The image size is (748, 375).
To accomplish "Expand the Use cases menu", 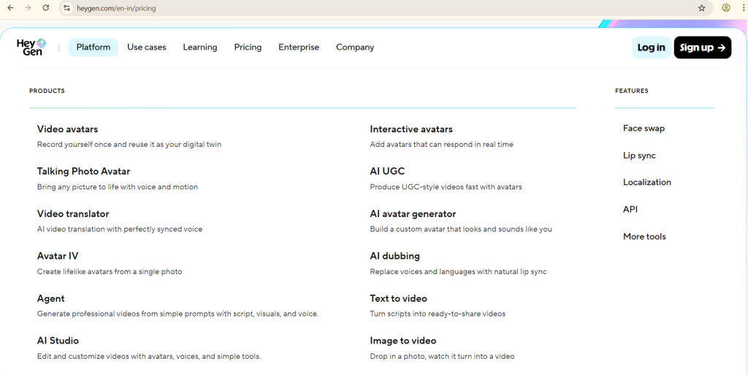I will [x=146, y=48].
